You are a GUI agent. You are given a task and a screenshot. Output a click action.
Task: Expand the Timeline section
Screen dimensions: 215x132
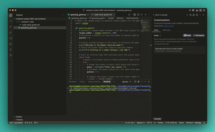click(x=19, y=120)
